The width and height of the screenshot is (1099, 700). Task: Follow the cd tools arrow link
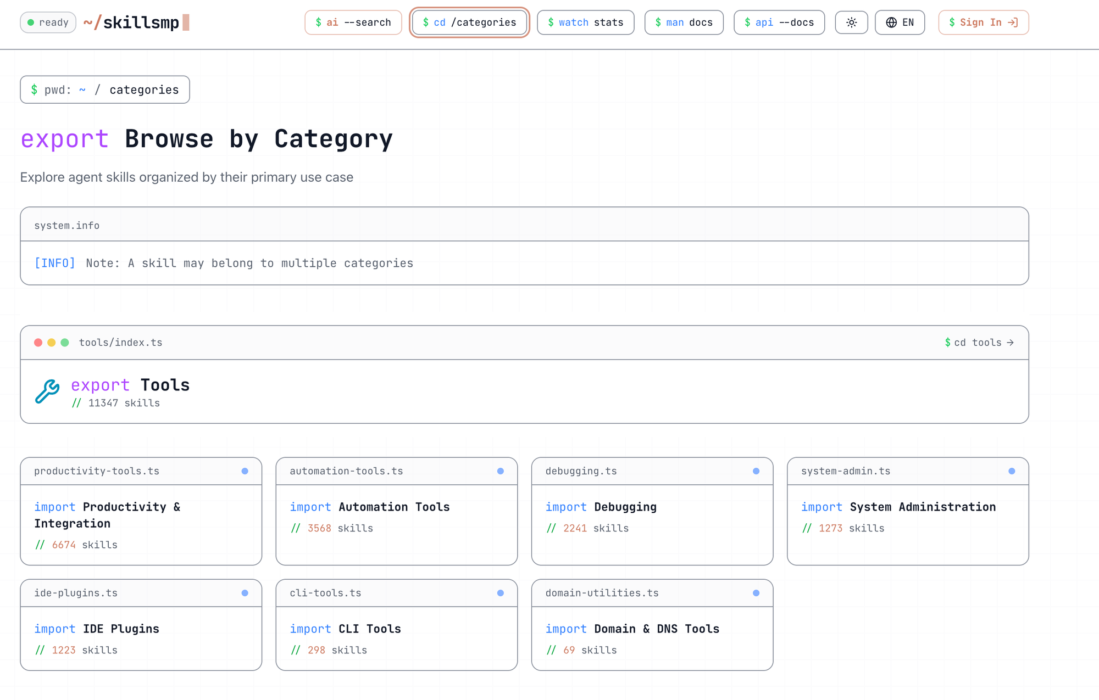point(979,343)
